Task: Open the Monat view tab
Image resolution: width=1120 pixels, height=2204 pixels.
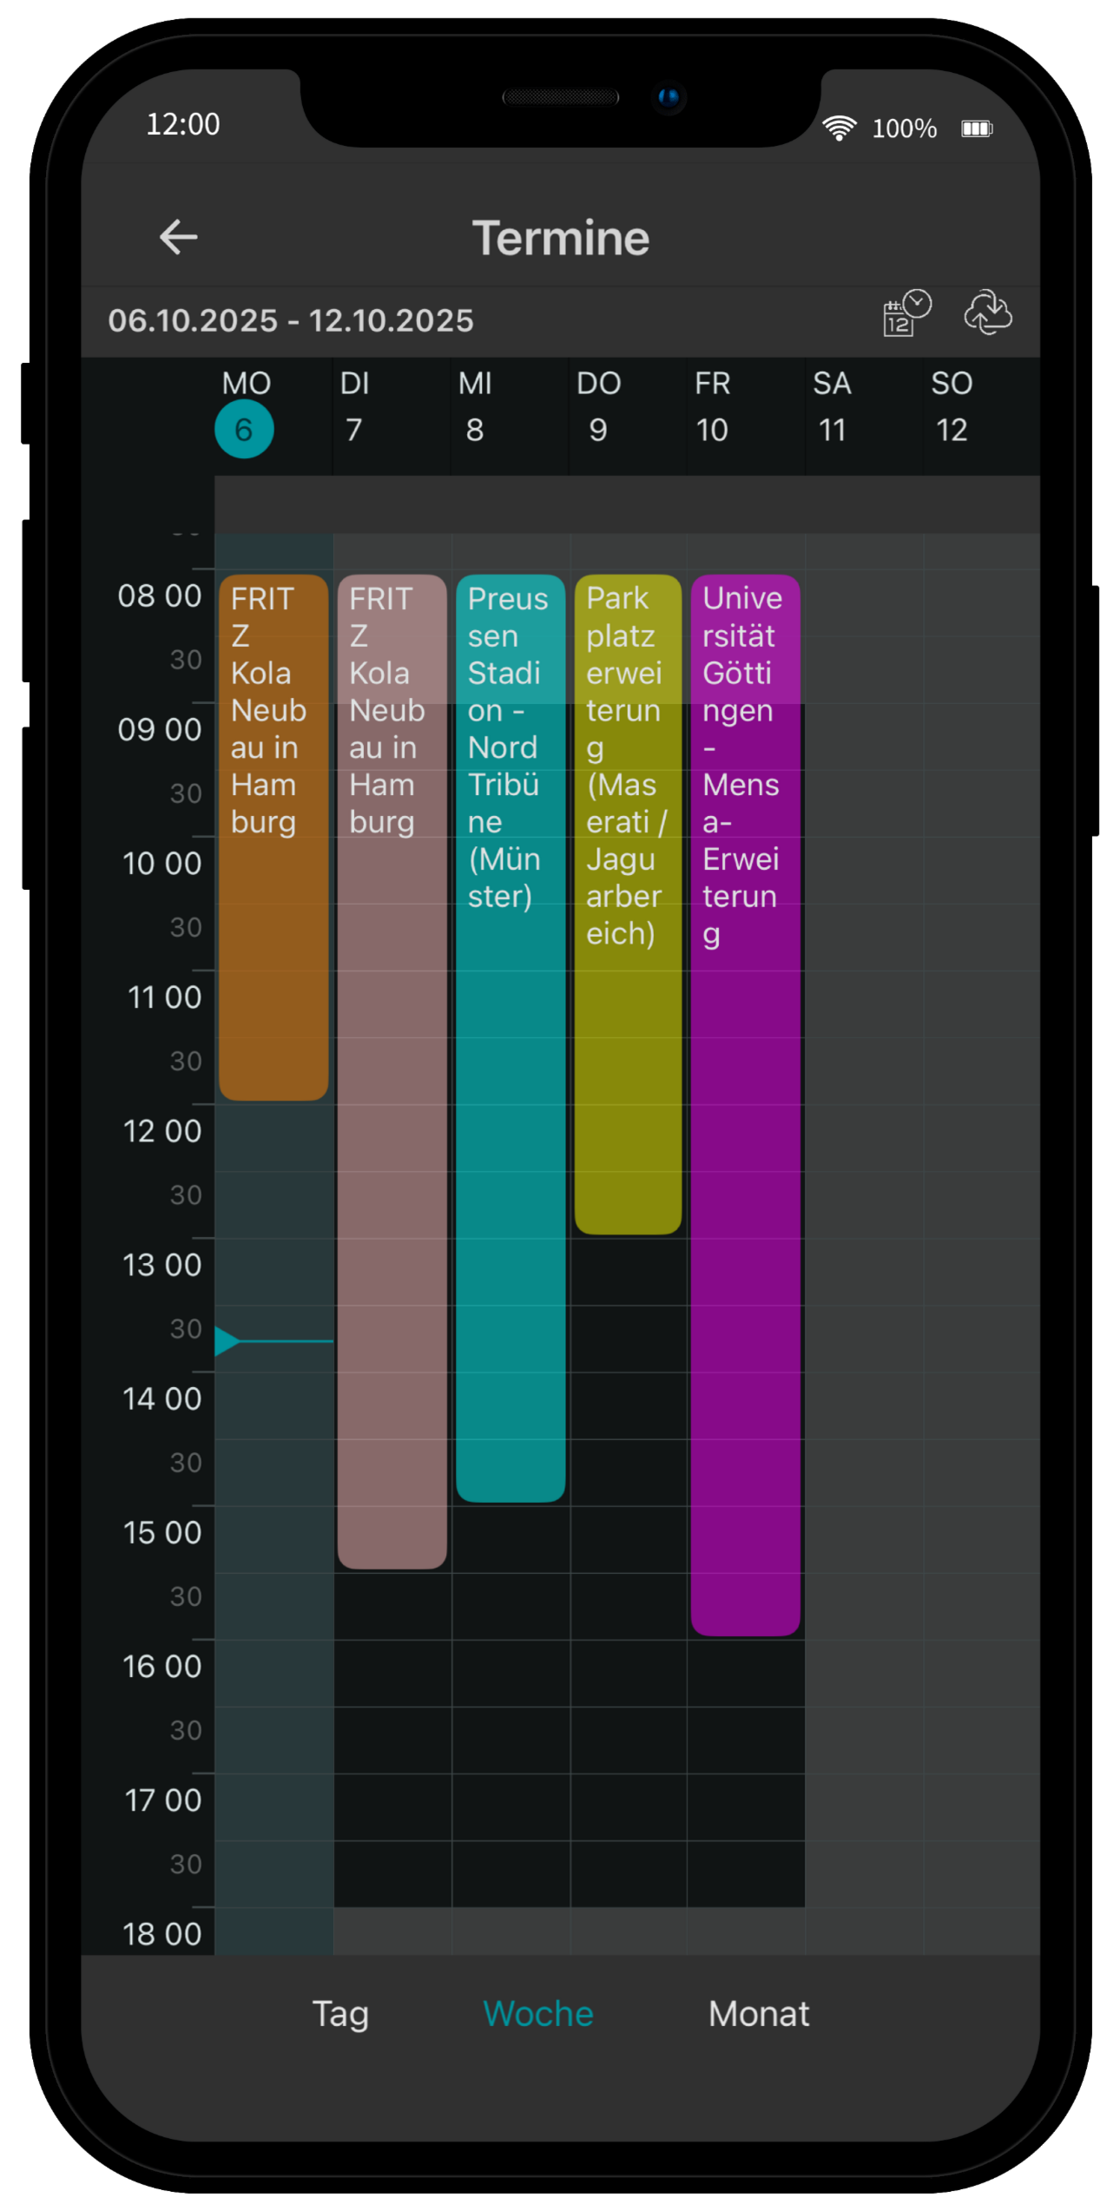Action: pyautogui.click(x=758, y=2013)
